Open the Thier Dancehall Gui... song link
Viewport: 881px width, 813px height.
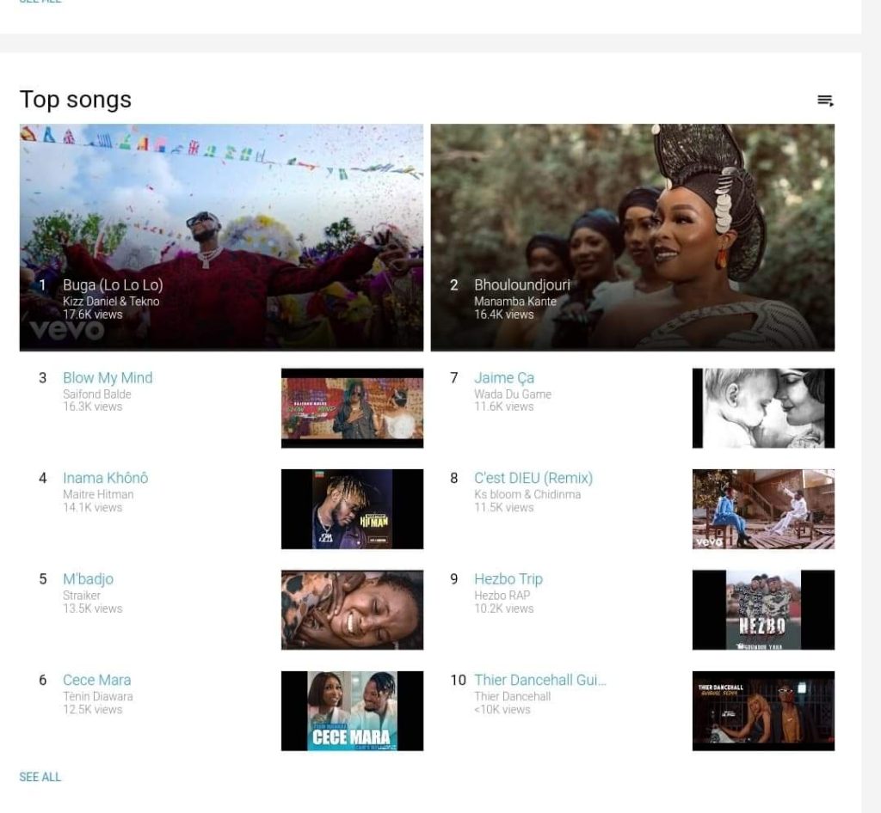tap(540, 680)
